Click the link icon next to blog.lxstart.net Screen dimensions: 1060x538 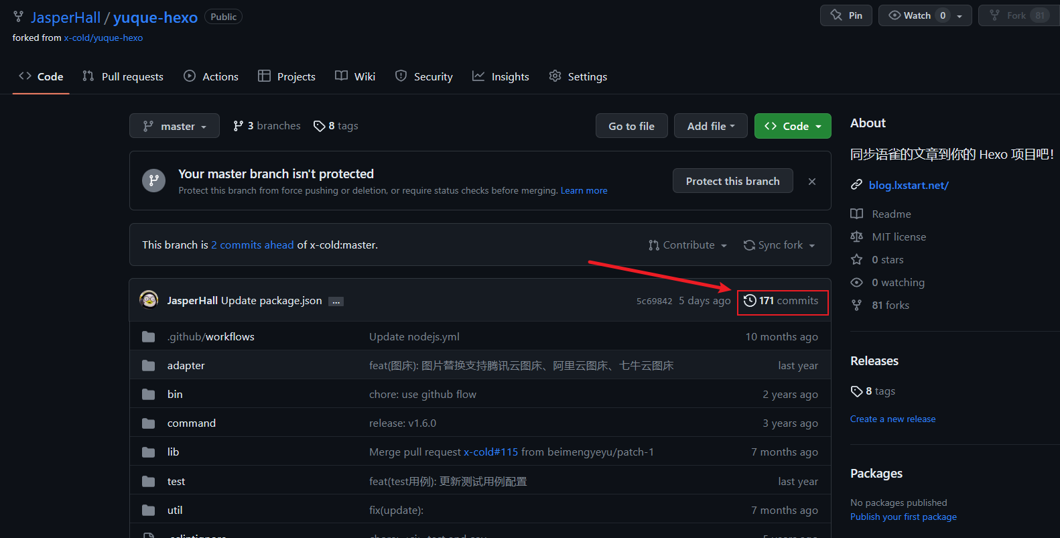pos(856,185)
